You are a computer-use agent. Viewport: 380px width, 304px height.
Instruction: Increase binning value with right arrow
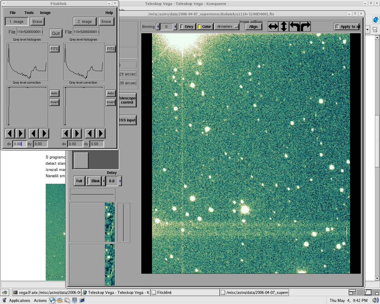pos(175,26)
